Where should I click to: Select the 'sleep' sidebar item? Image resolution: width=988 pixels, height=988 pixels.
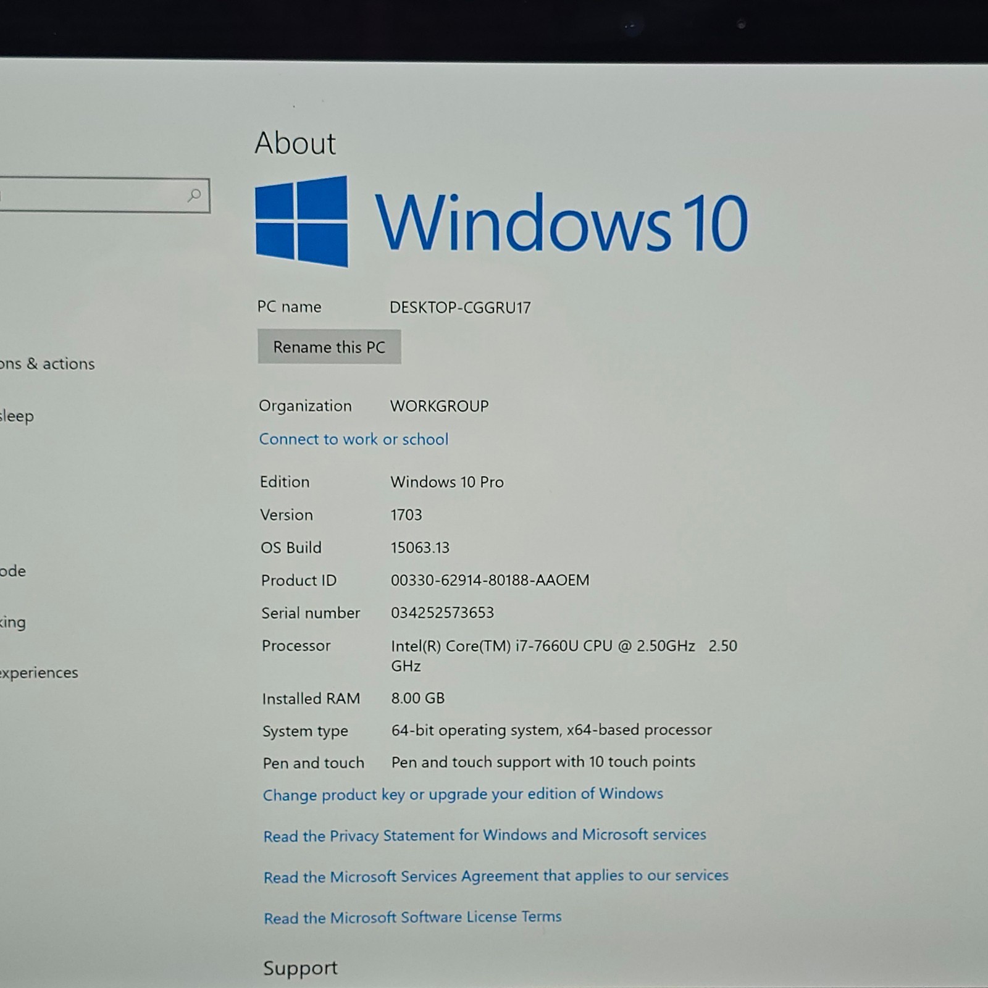click(17, 416)
